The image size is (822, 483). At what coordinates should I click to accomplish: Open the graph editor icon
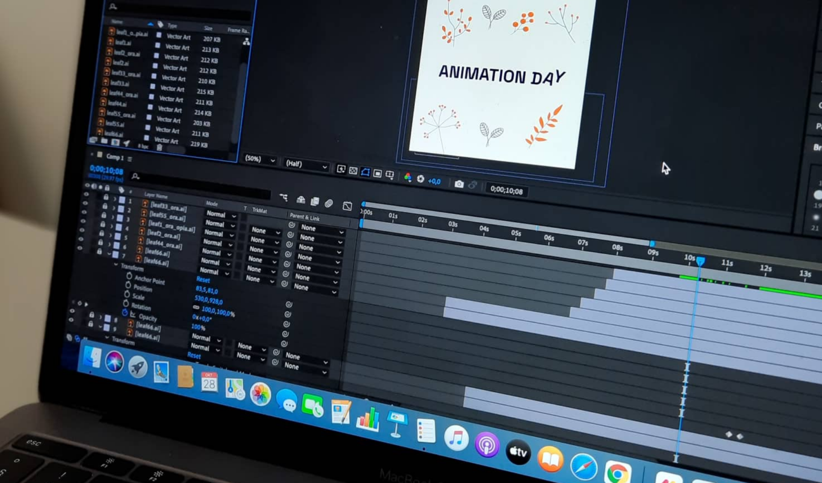tap(347, 206)
